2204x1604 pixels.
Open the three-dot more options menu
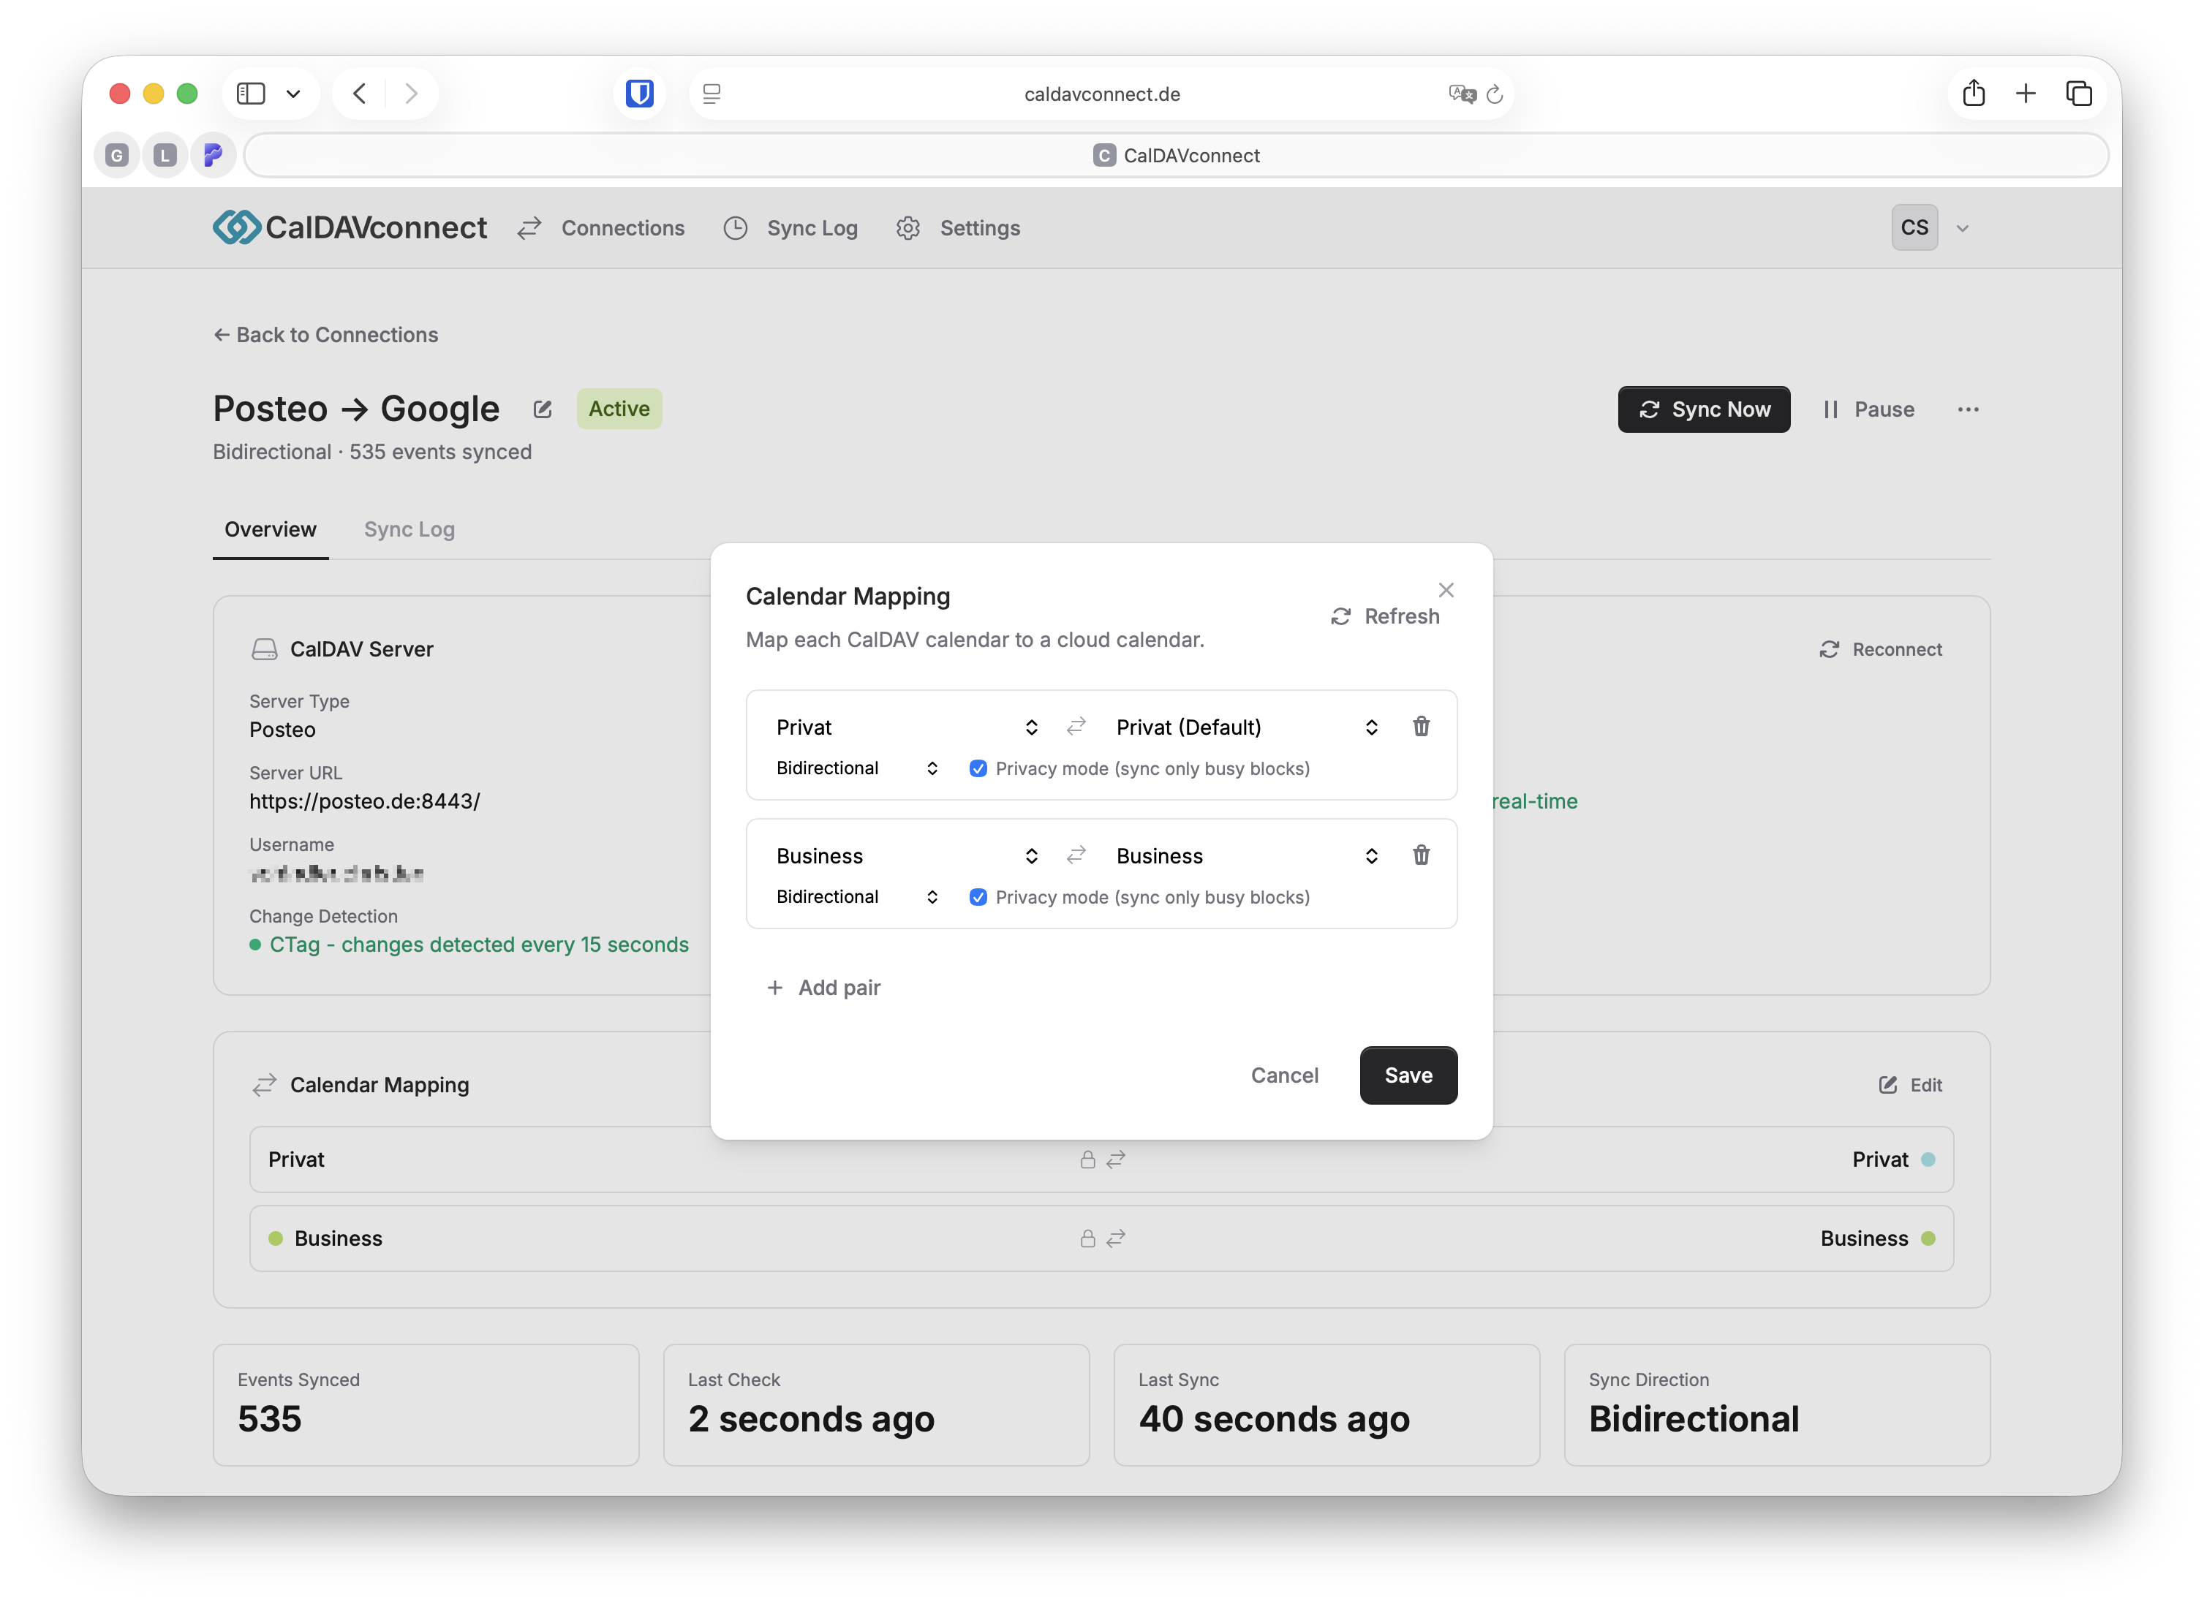pos(1968,409)
